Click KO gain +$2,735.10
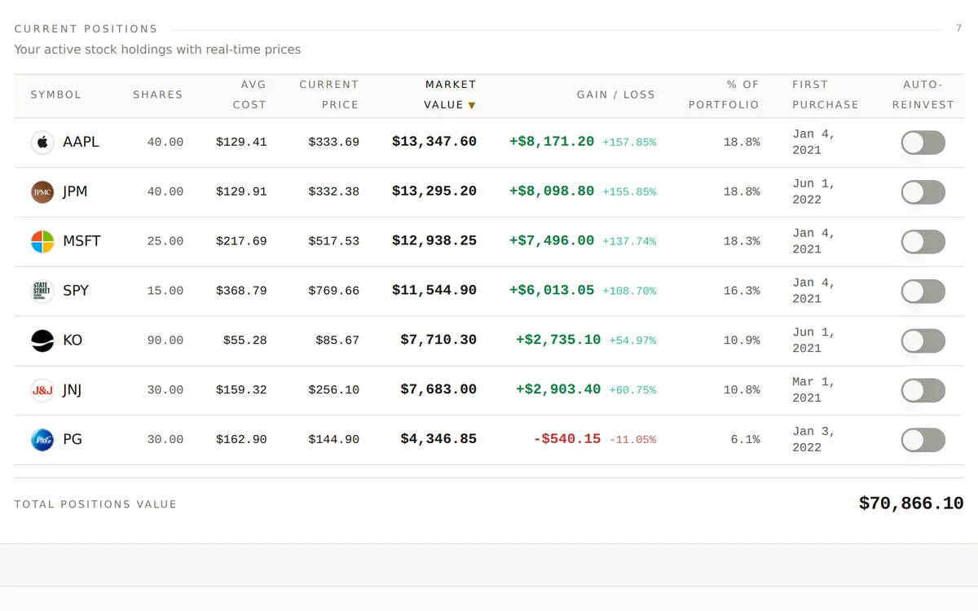The image size is (978, 611). pos(558,341)
